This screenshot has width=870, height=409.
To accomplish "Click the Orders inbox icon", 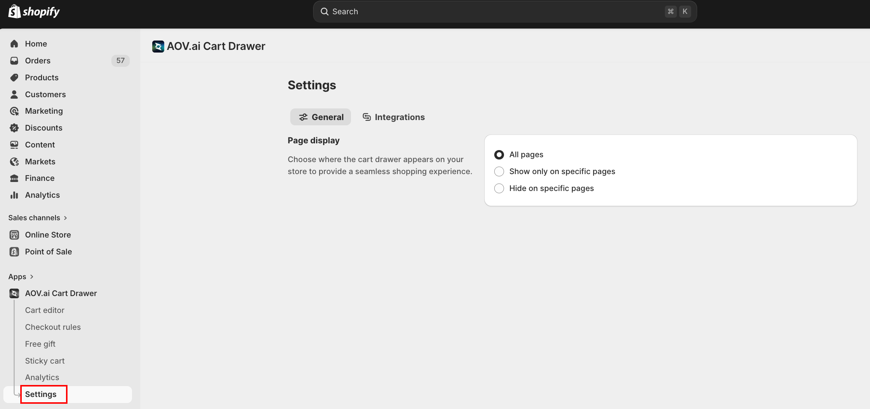I will pyautogui.click(x=14, y=61).
